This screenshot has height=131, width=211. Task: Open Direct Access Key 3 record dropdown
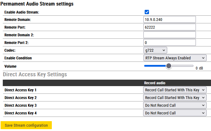[175, 105]
